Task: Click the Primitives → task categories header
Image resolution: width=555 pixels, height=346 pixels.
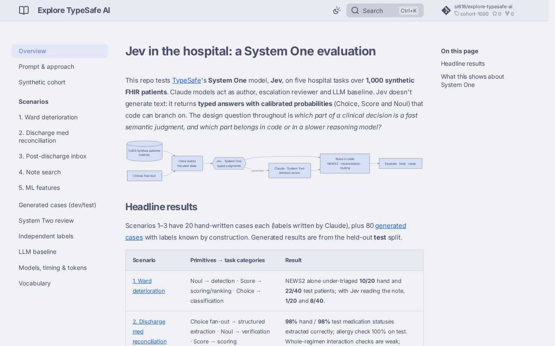Action: [228, 260]
